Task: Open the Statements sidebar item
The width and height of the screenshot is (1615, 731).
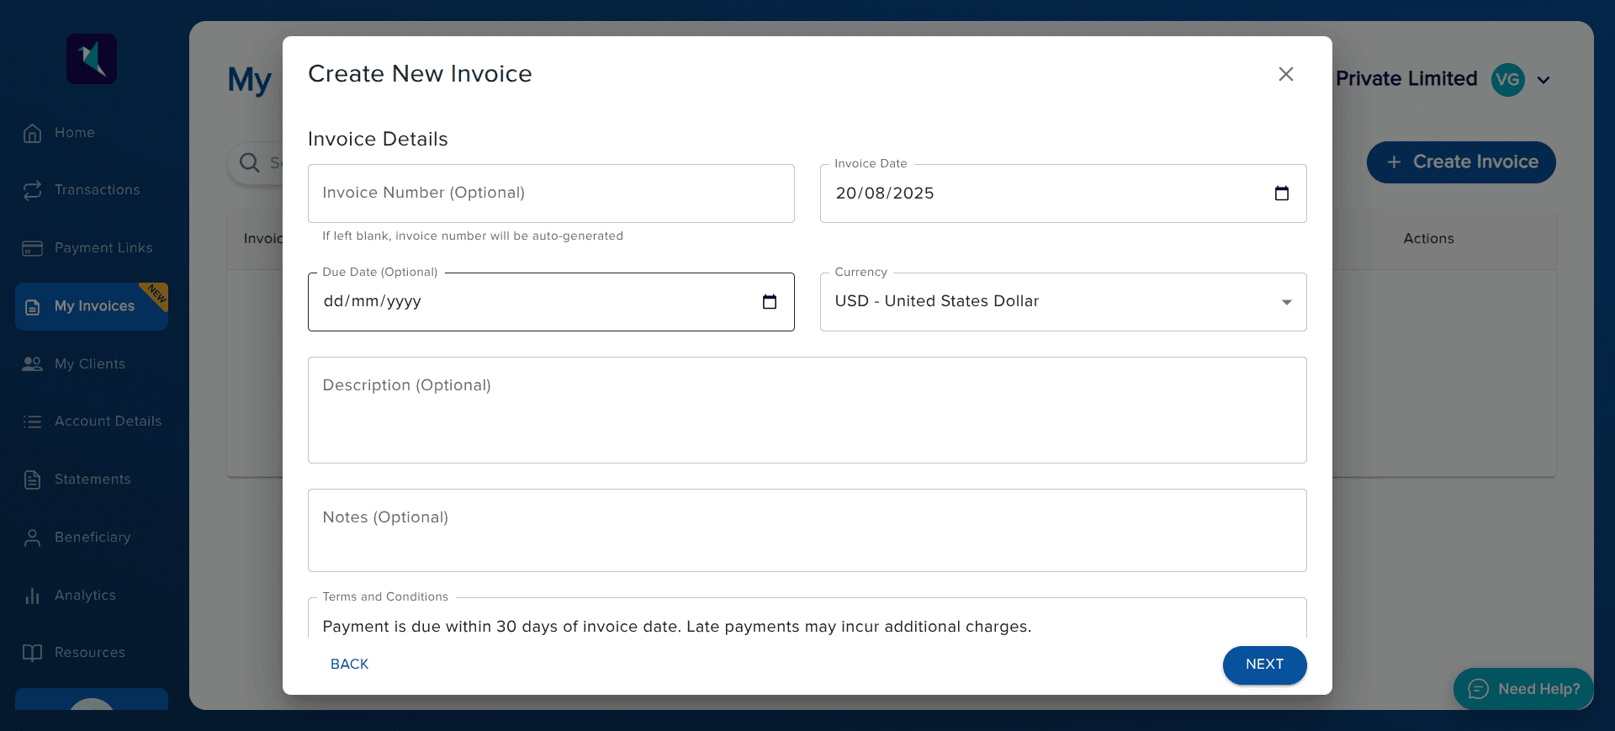Action: 93,479
